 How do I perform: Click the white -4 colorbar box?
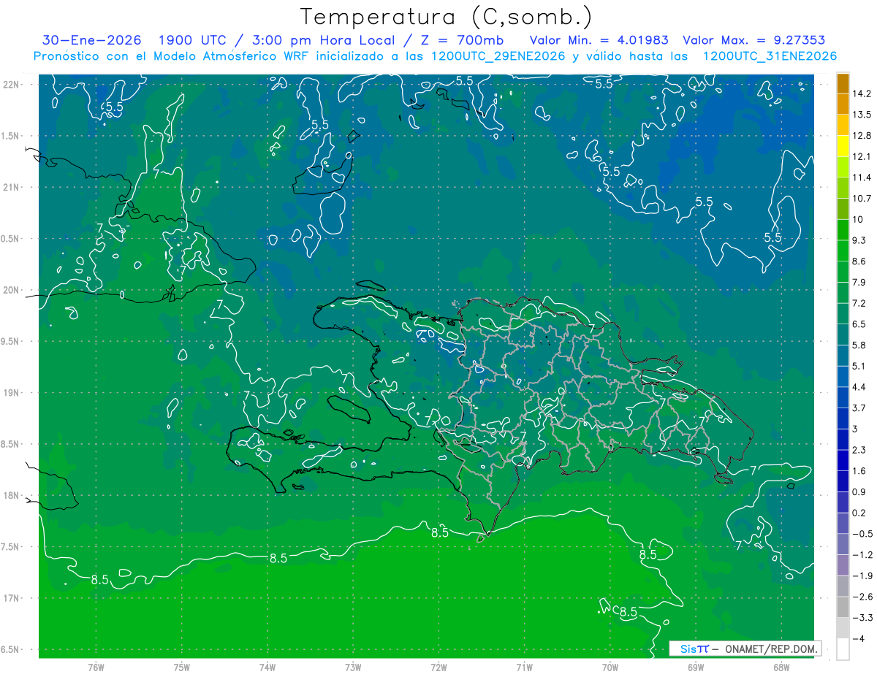843,649
